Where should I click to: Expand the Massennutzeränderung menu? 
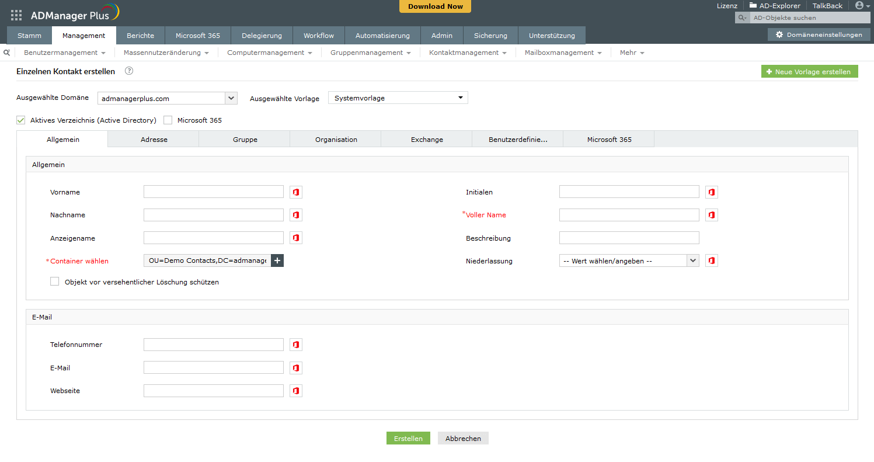click(166, 53)
